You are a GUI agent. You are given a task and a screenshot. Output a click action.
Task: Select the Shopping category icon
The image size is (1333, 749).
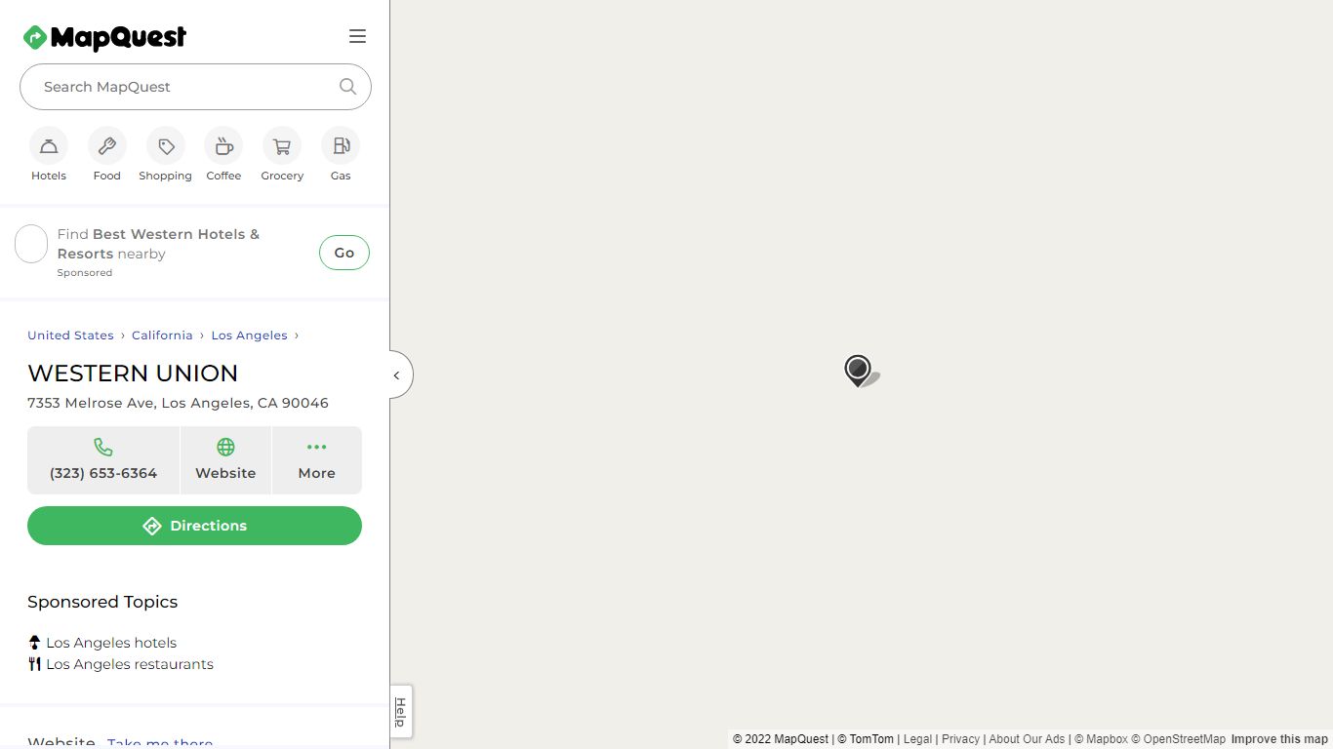[166, 146]
